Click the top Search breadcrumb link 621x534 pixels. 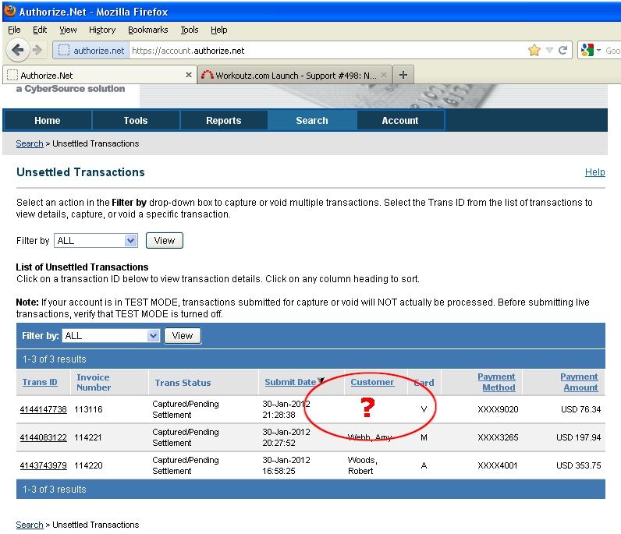pyautogui.click(x=30, y=143)
